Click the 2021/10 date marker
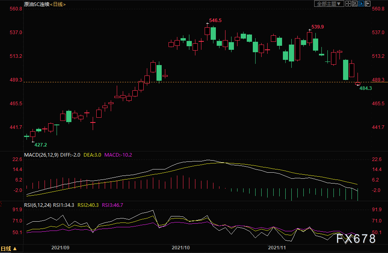 pyautogui.click(x=181, y=248)
